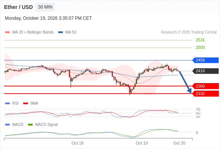Click the blue 2456 pivot price tag

click(x=205, y=60)
